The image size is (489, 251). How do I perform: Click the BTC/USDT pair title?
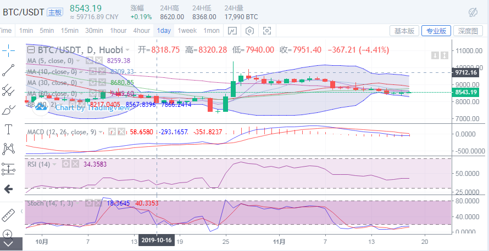coord(24,12)
